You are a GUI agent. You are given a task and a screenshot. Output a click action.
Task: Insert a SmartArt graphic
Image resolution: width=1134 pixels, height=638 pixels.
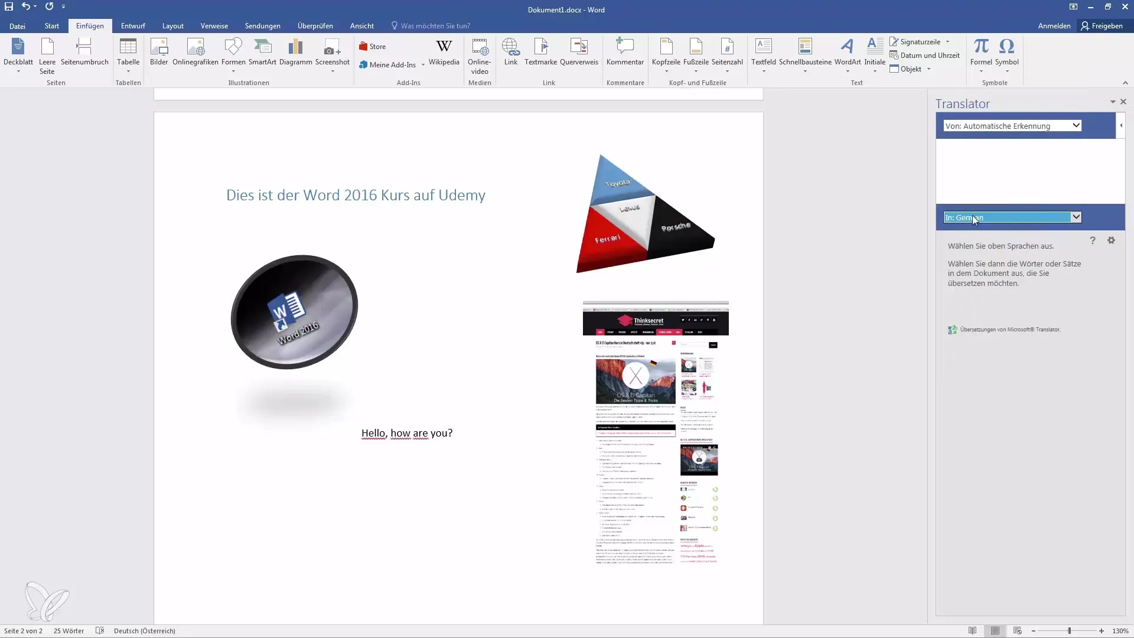pyautogui.click(x=262, y=52)
